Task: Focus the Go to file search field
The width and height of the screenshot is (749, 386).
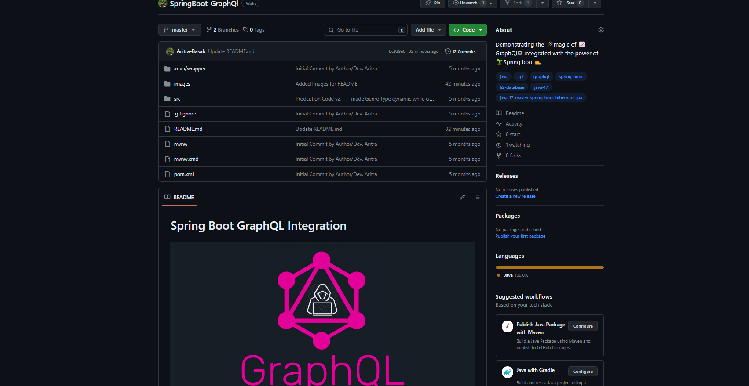Action: point(365,30)
